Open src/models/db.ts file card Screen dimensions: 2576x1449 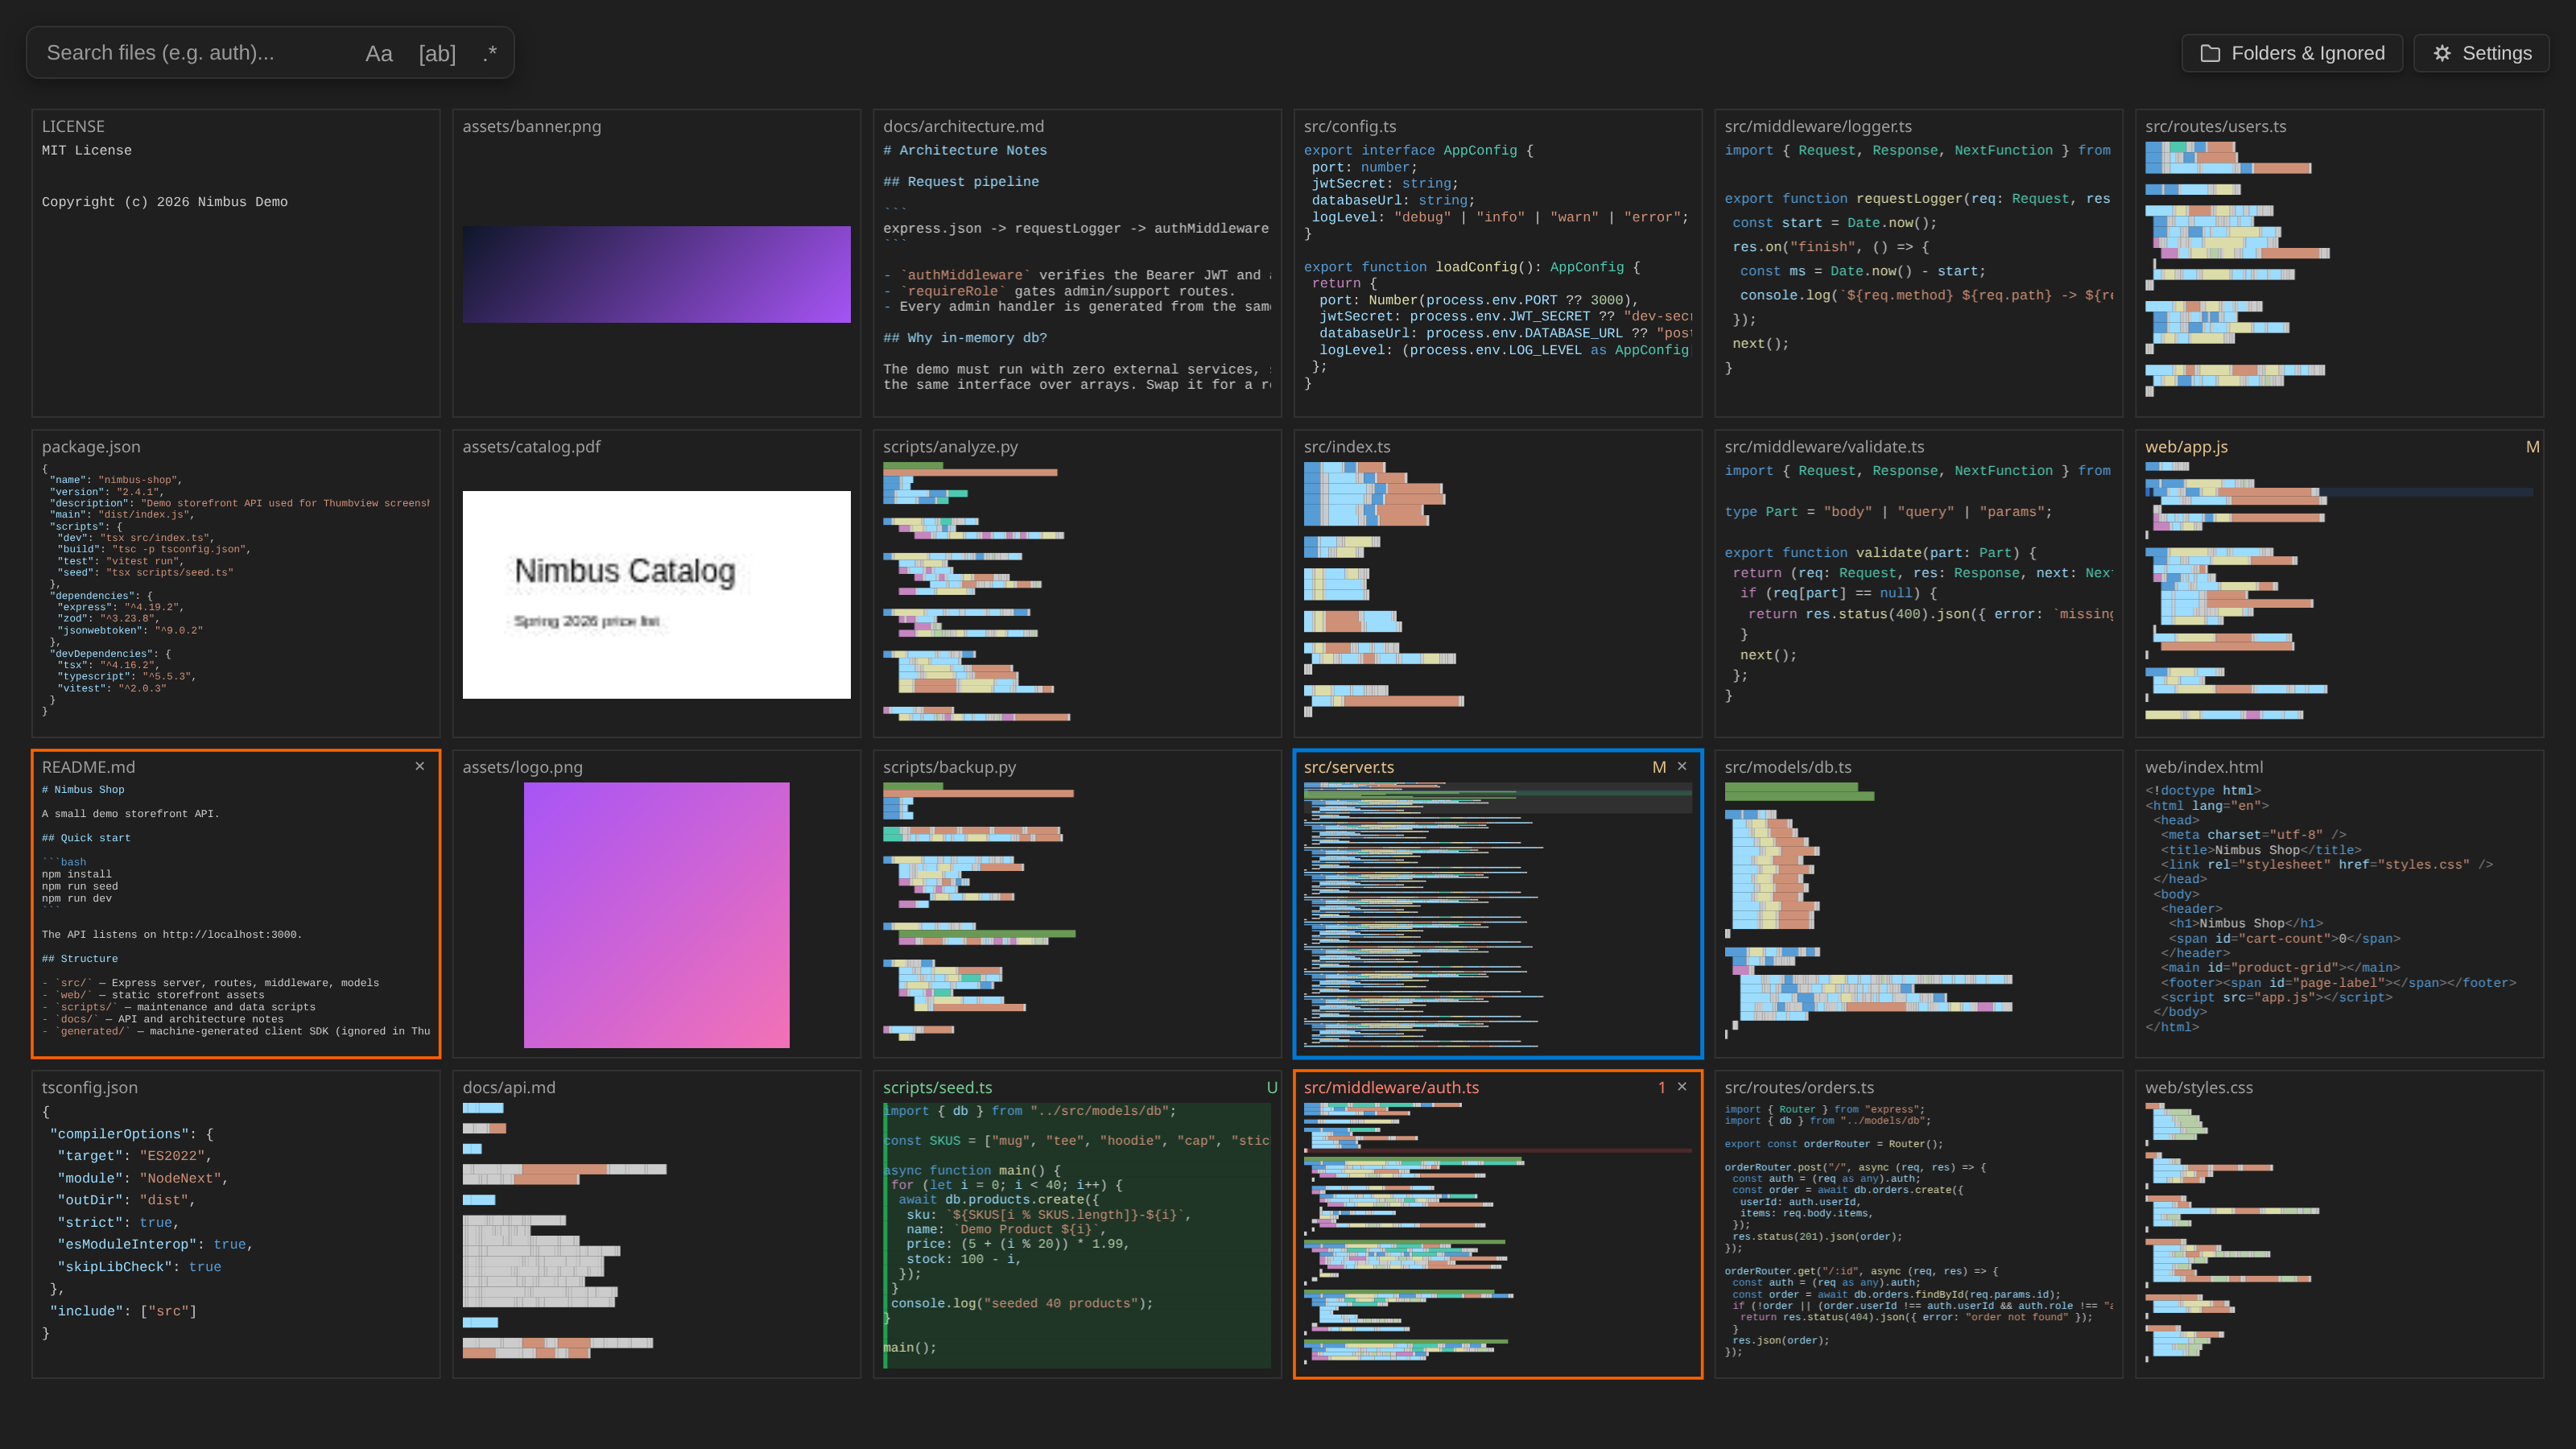point(1918,904)
